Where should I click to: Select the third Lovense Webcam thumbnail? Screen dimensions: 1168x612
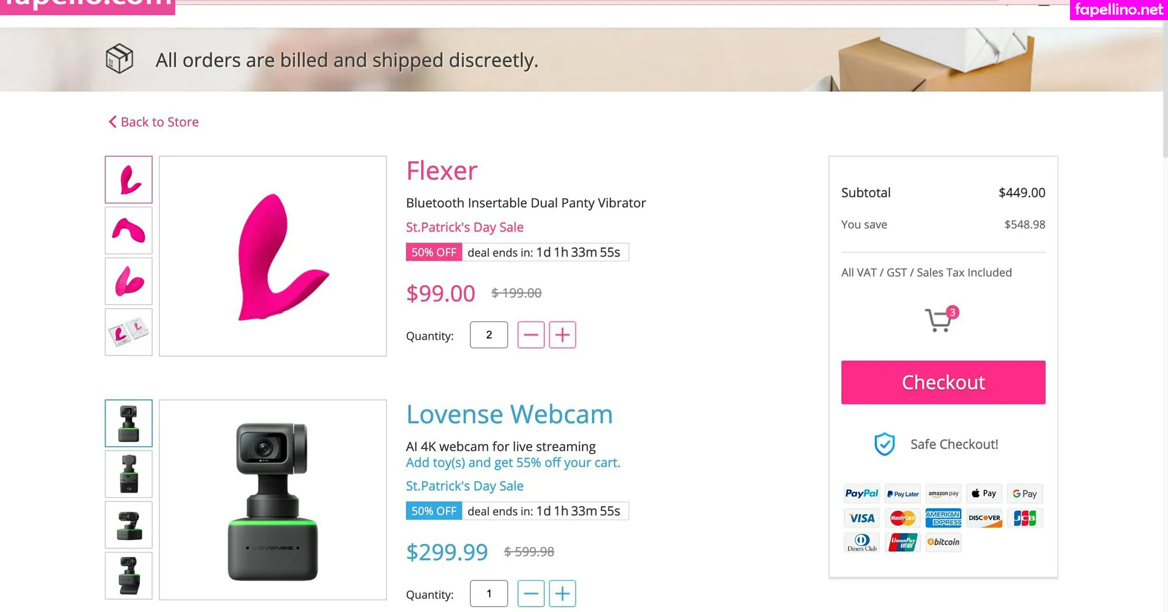point(128,525)
